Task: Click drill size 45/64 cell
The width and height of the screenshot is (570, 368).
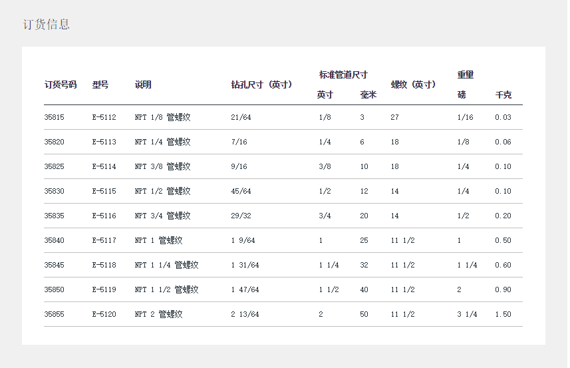Action: 241,191
